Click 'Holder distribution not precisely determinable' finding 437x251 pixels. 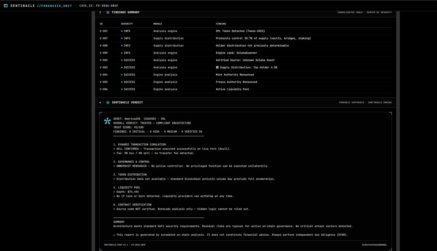[252, 46]
